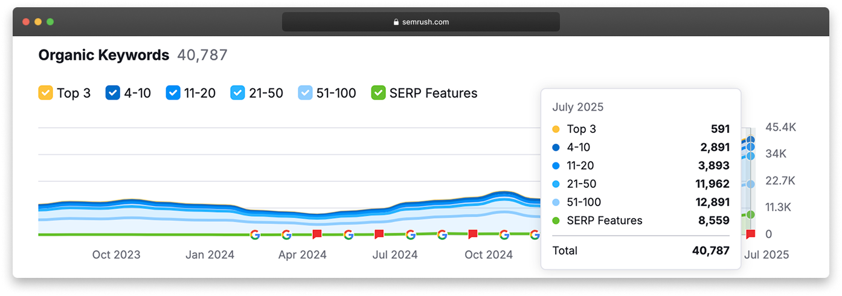
Task: Click the 21-50 data point on July 2025 line
Action: pos(751,184)
